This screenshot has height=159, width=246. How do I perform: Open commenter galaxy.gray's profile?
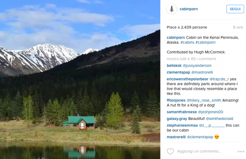177,119
